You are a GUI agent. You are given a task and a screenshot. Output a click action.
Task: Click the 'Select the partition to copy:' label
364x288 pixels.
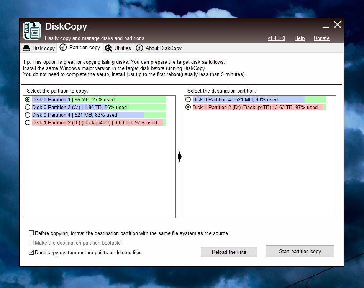[57, 91]
